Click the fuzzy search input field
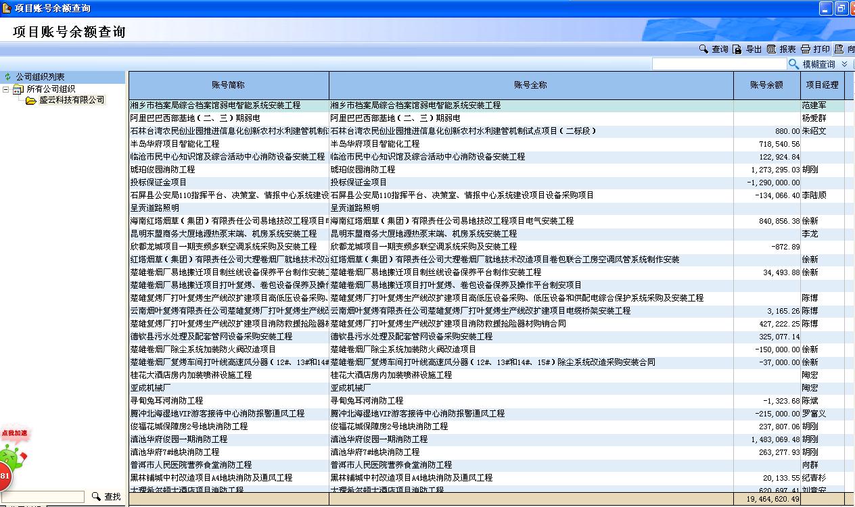The width and height of the screenshot is (855, 507). coord(718,64)
